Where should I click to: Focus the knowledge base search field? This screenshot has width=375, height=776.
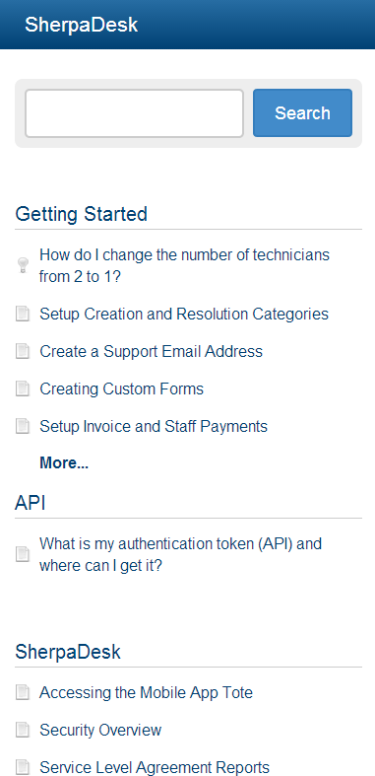tap(135, 112)
